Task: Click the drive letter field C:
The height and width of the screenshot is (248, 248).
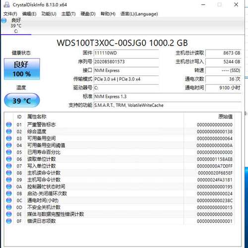Action: coord(126,88)
